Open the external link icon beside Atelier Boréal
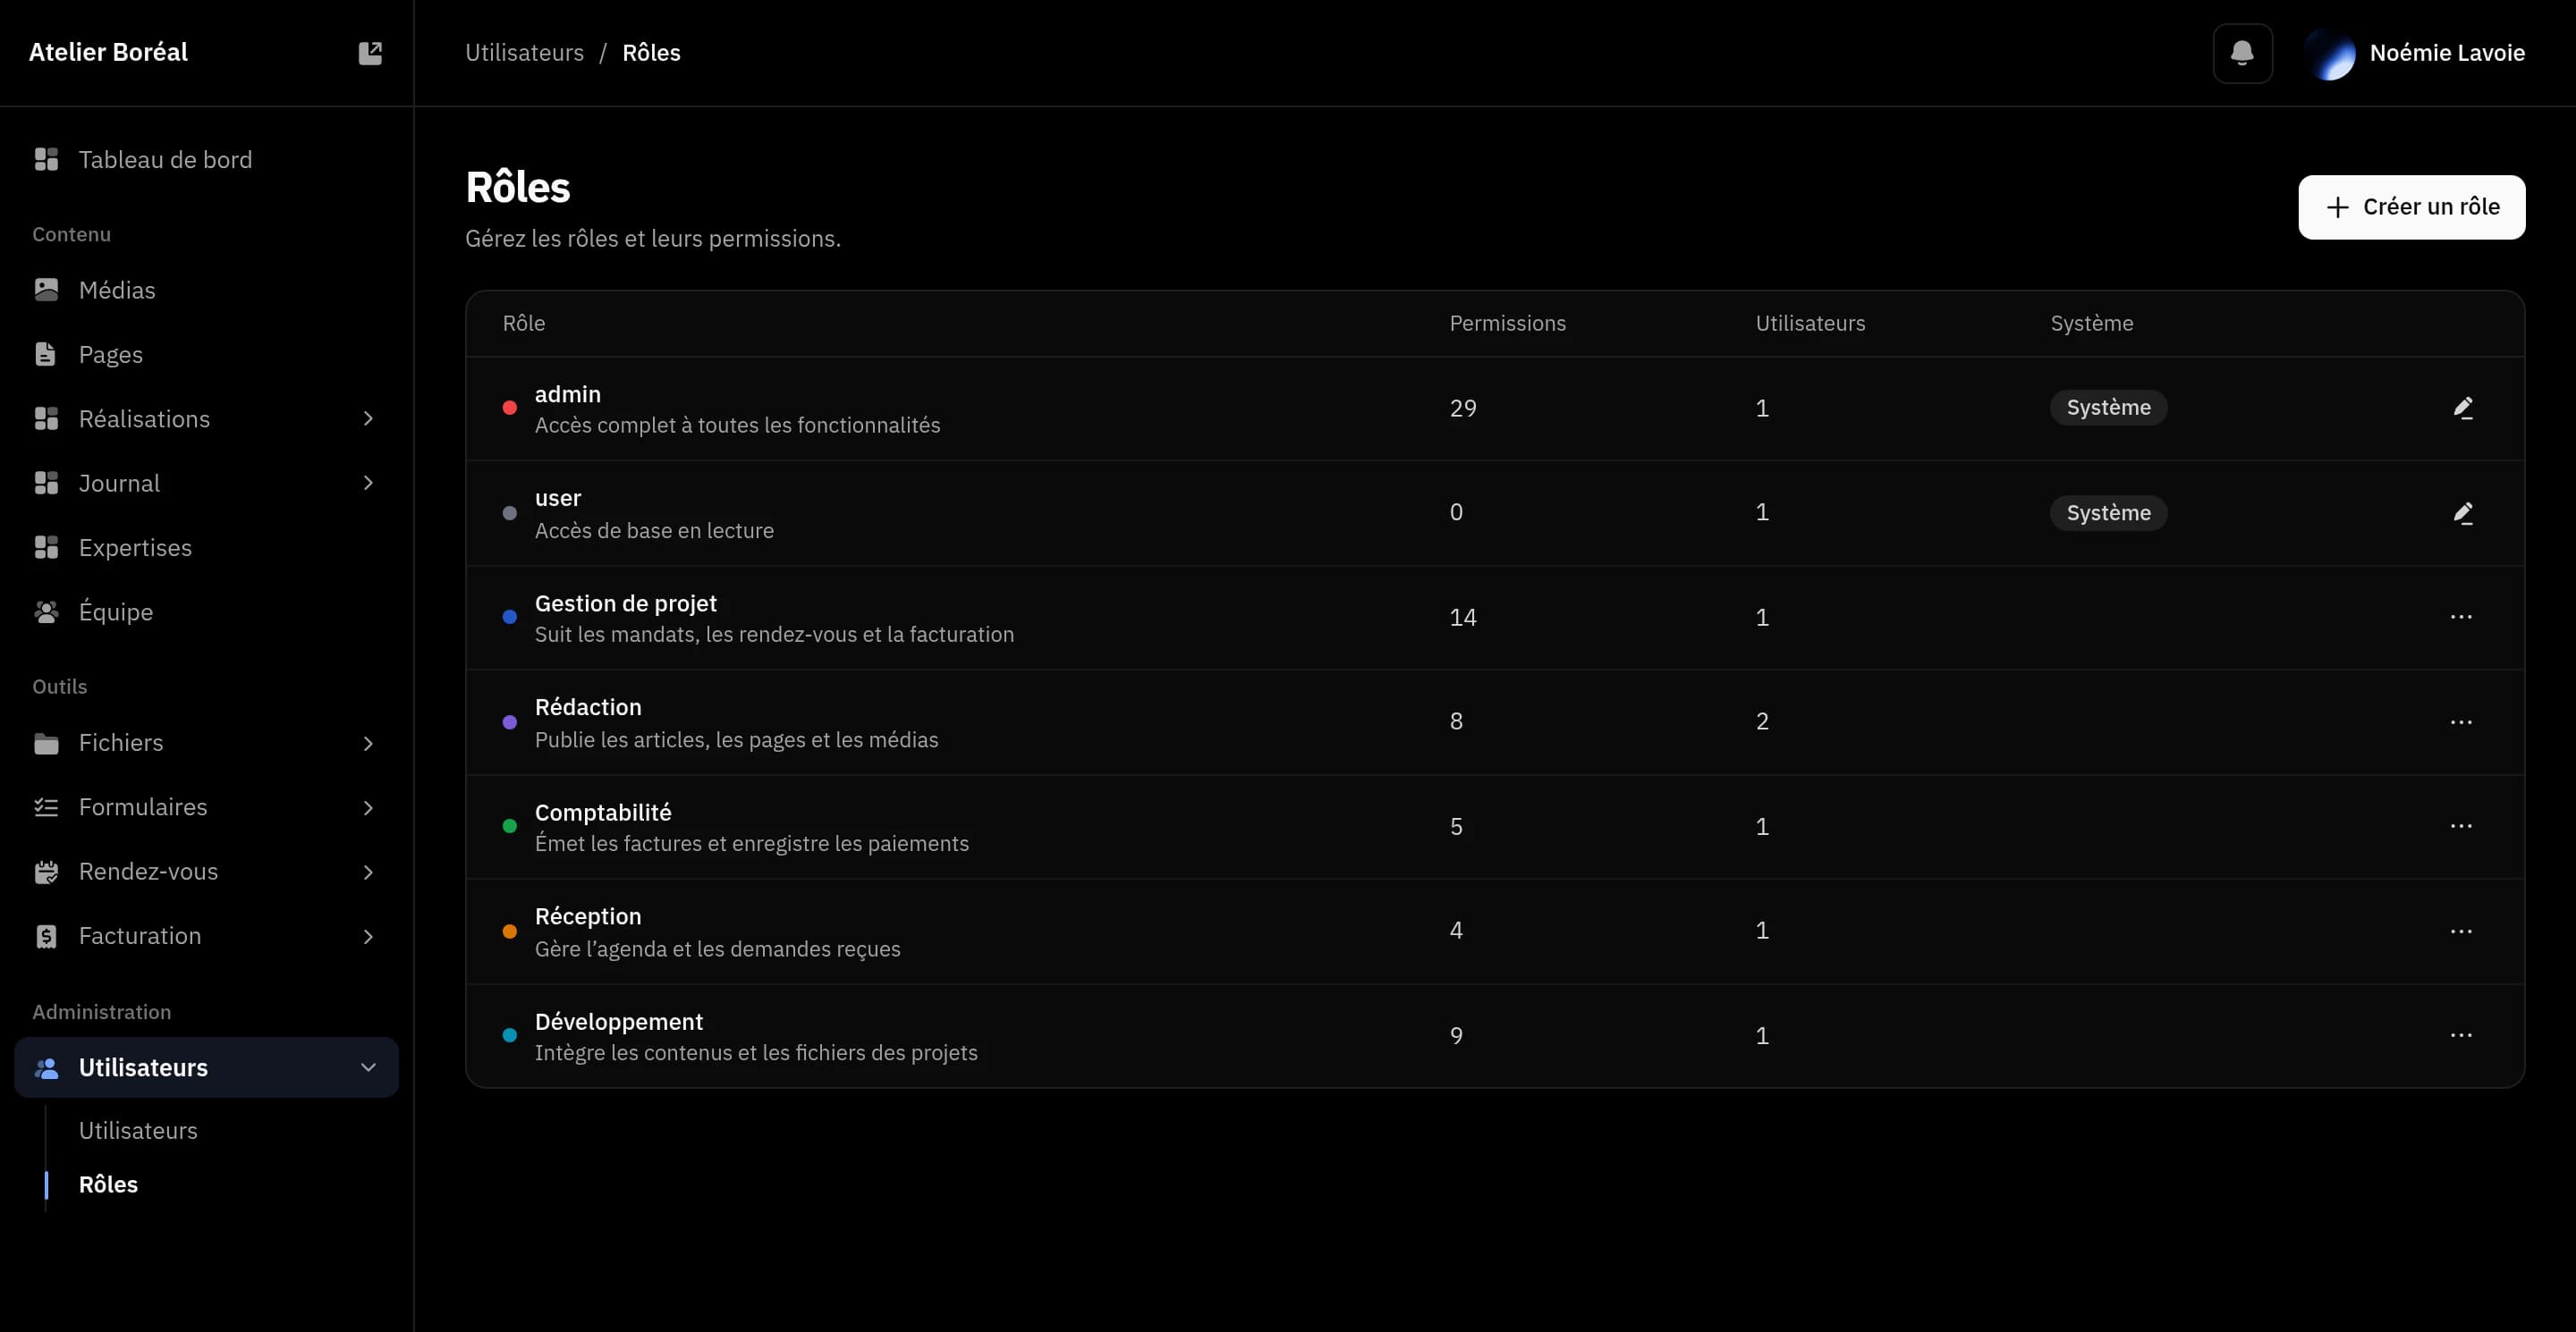2576x1332 pixels. [x=370, y=53]
